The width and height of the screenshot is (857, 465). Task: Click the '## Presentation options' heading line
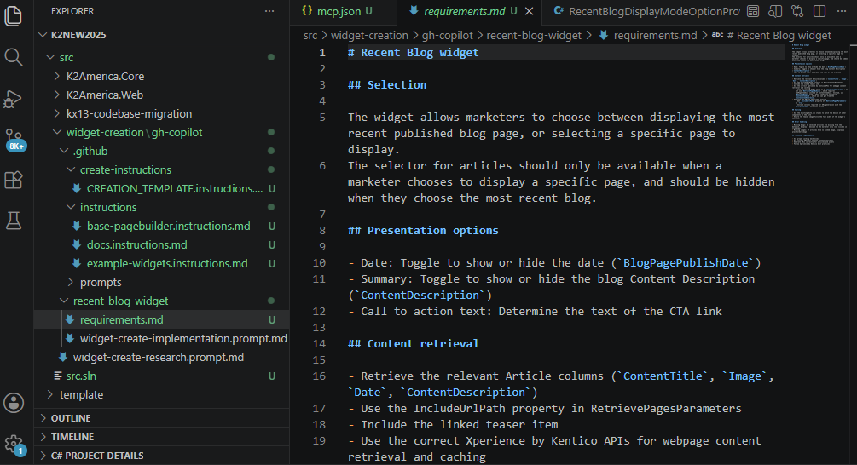click(423, 230)
